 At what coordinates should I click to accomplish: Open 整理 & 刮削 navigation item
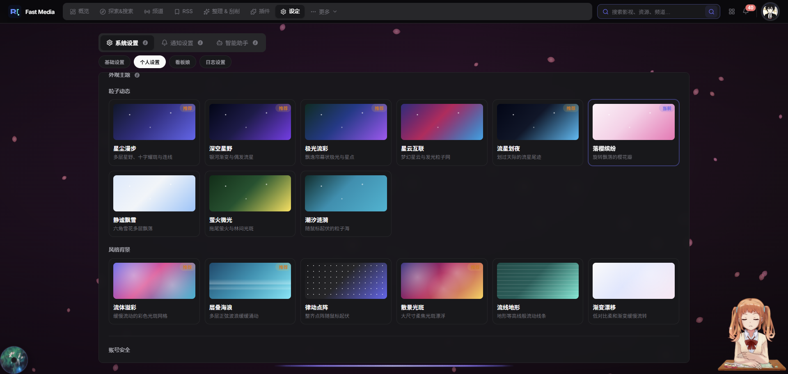pyautogui.click(x=222, y=11)
